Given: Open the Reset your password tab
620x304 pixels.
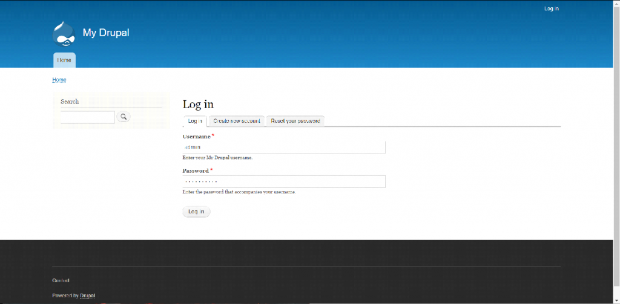Looking at the screenshot, I should click(295, 121).
